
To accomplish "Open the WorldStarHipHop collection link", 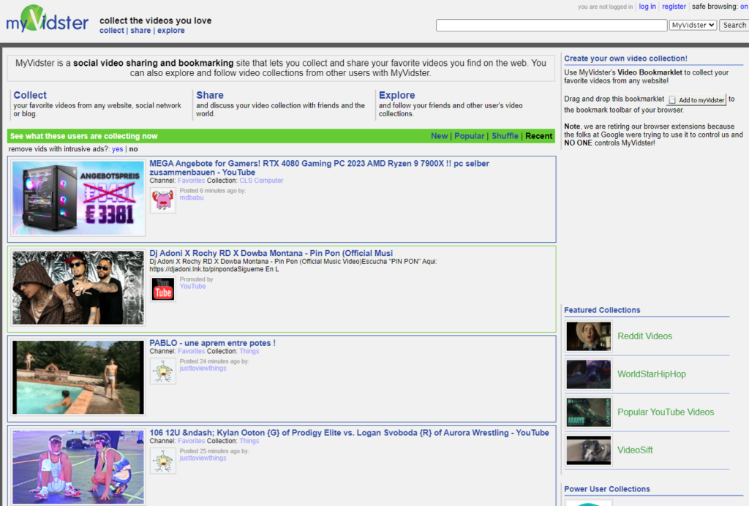I will (x=652, y=374).
